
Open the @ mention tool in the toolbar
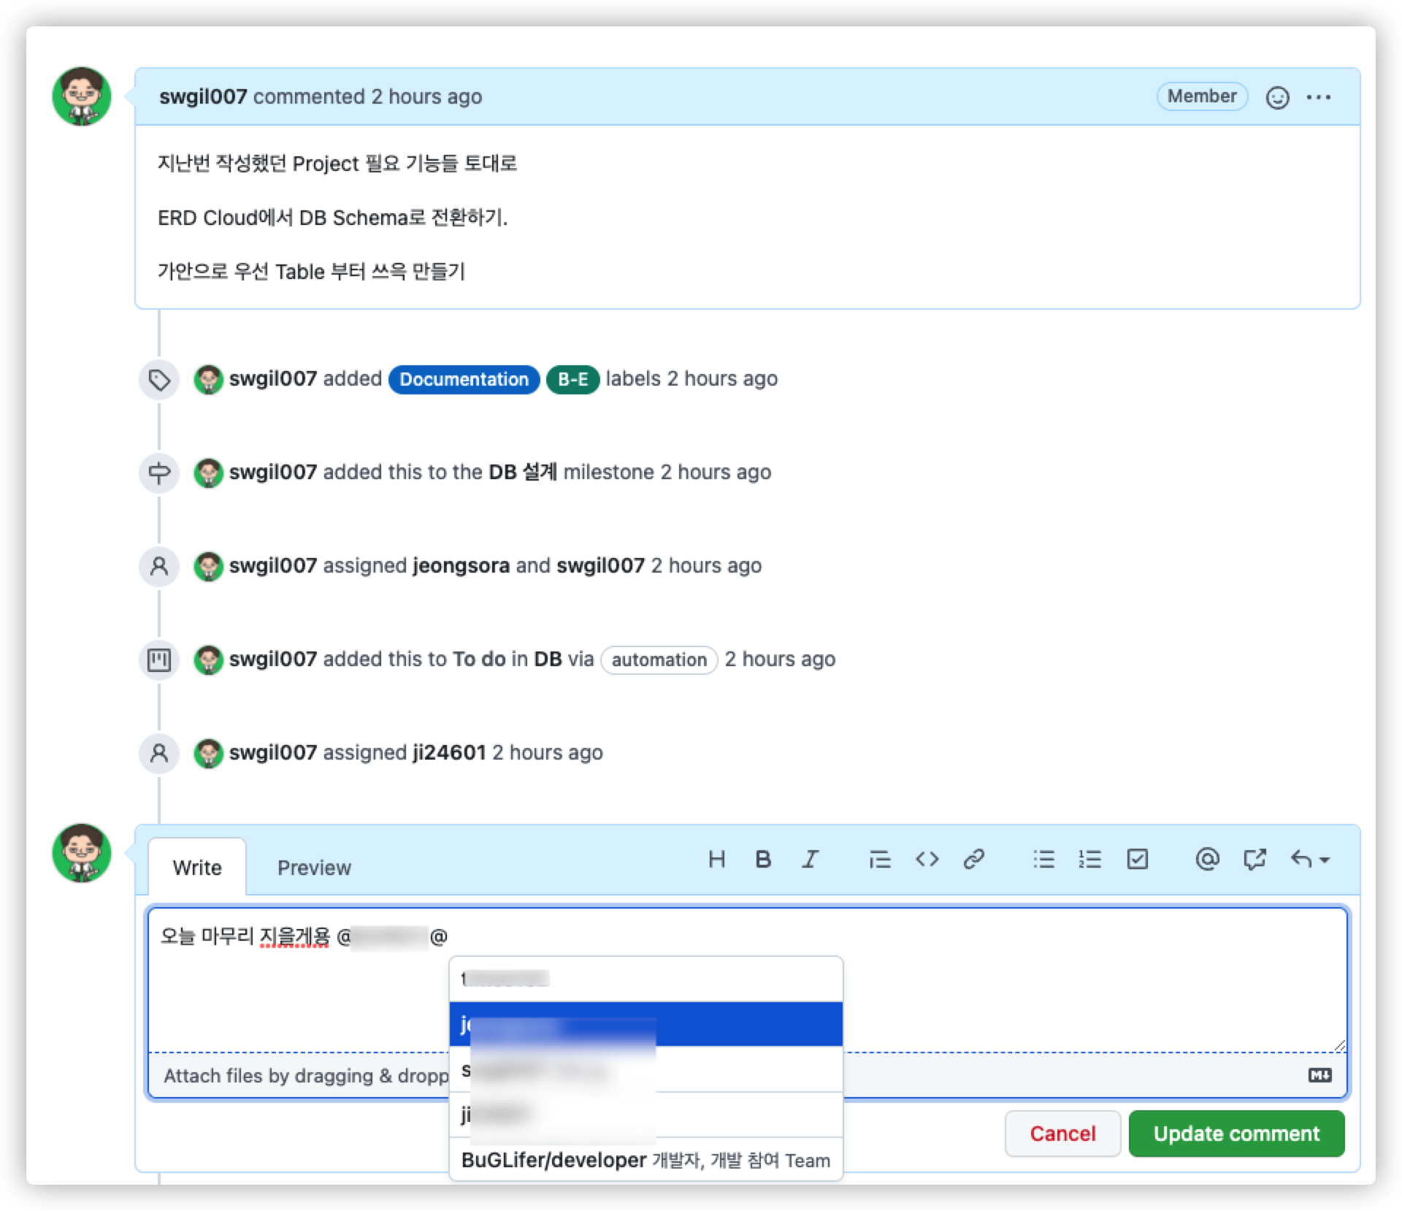[x=1207, y=860]
